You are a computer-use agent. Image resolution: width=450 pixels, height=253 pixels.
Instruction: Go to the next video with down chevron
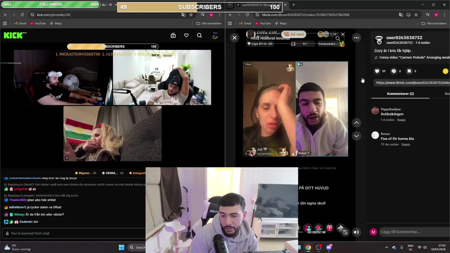tap(356, 136)
